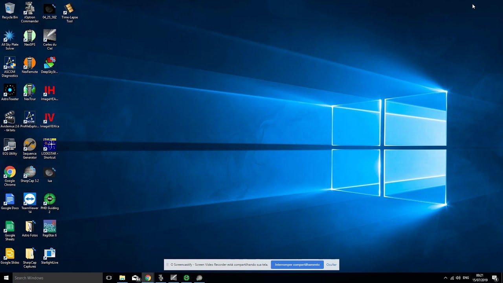Click Interromper compartilhamento button
Image resolution: width=503 pixels, height=283 pixels.
[x=297, y=265]
